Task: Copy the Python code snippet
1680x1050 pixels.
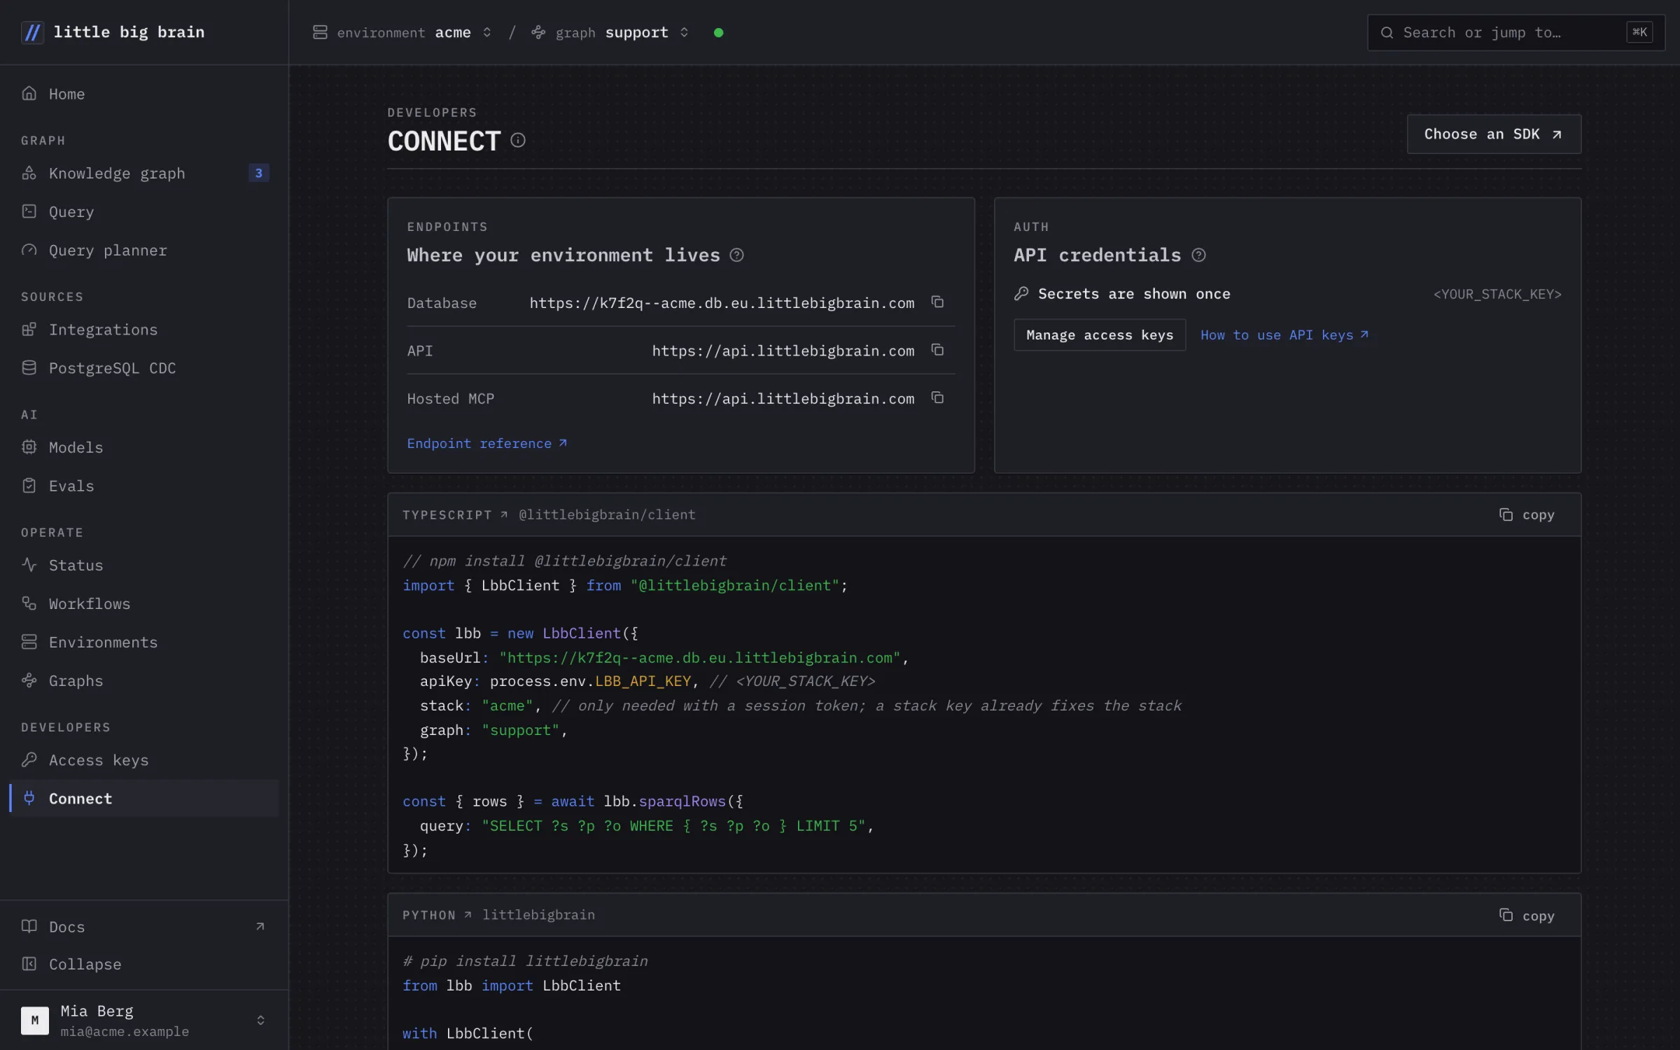Action: click(x=1527, y=916)
